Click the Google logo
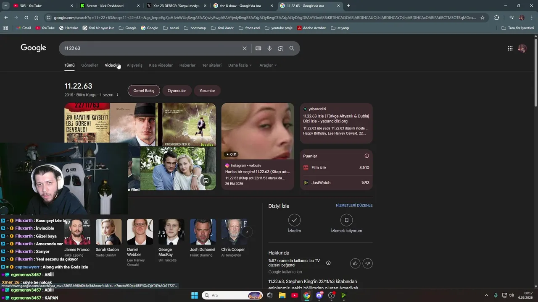This screenshot has width=538, height=302. point(33,48)
